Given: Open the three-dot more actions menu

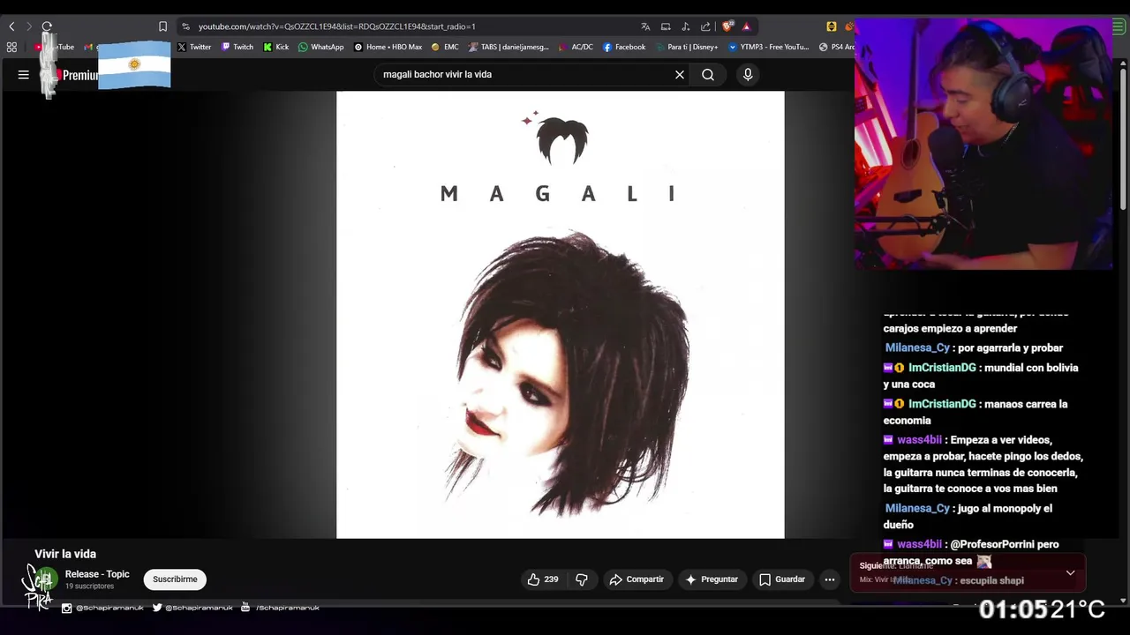Looking at the screenshot, I should click(x=829, y=579).
